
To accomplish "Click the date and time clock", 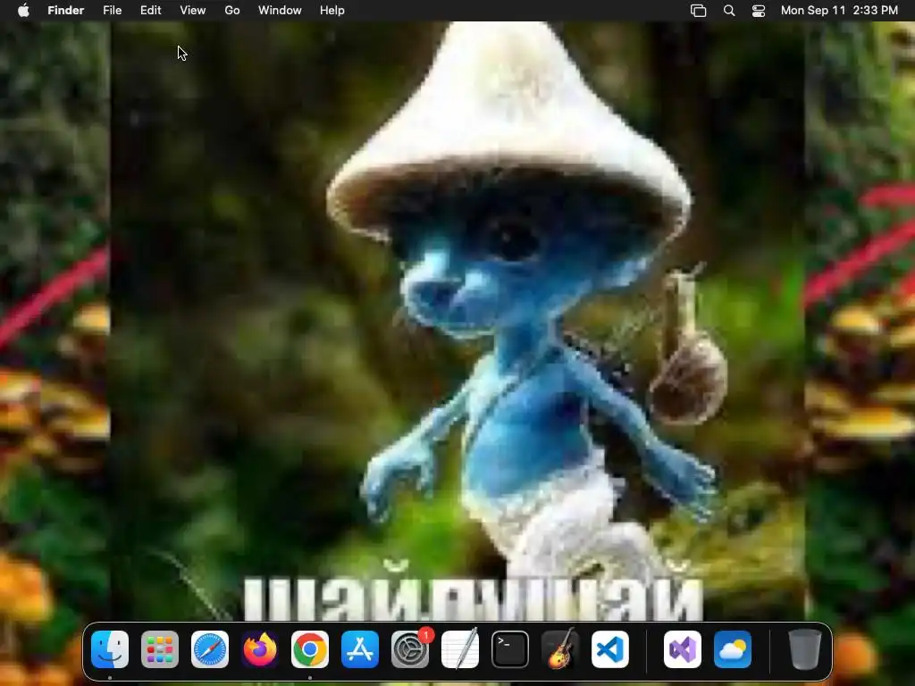I will 839,11.
